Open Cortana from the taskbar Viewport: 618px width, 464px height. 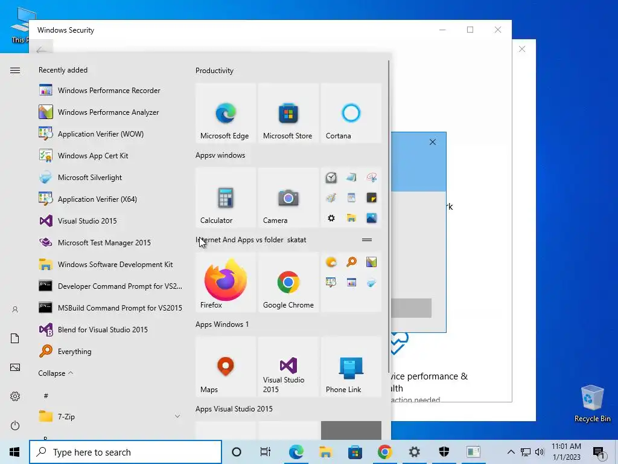point(237,452)
